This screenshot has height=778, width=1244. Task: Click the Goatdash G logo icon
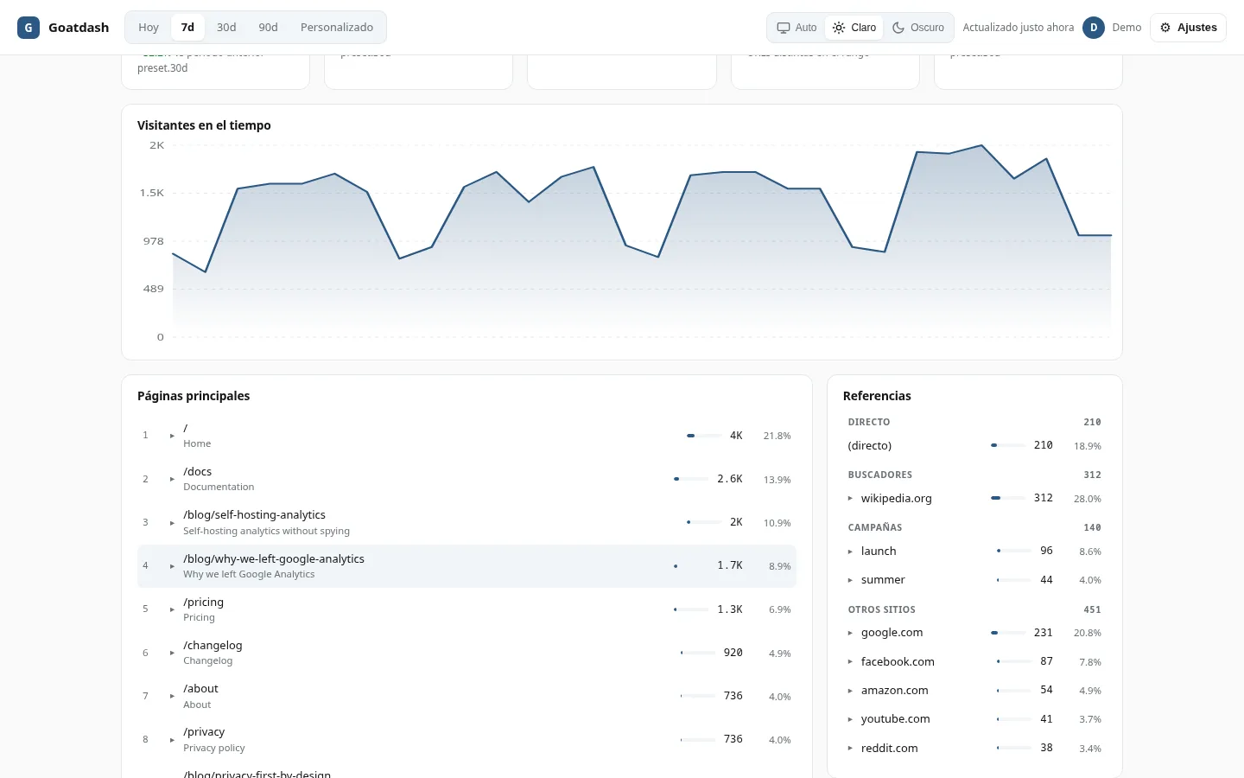click(29, 28)
